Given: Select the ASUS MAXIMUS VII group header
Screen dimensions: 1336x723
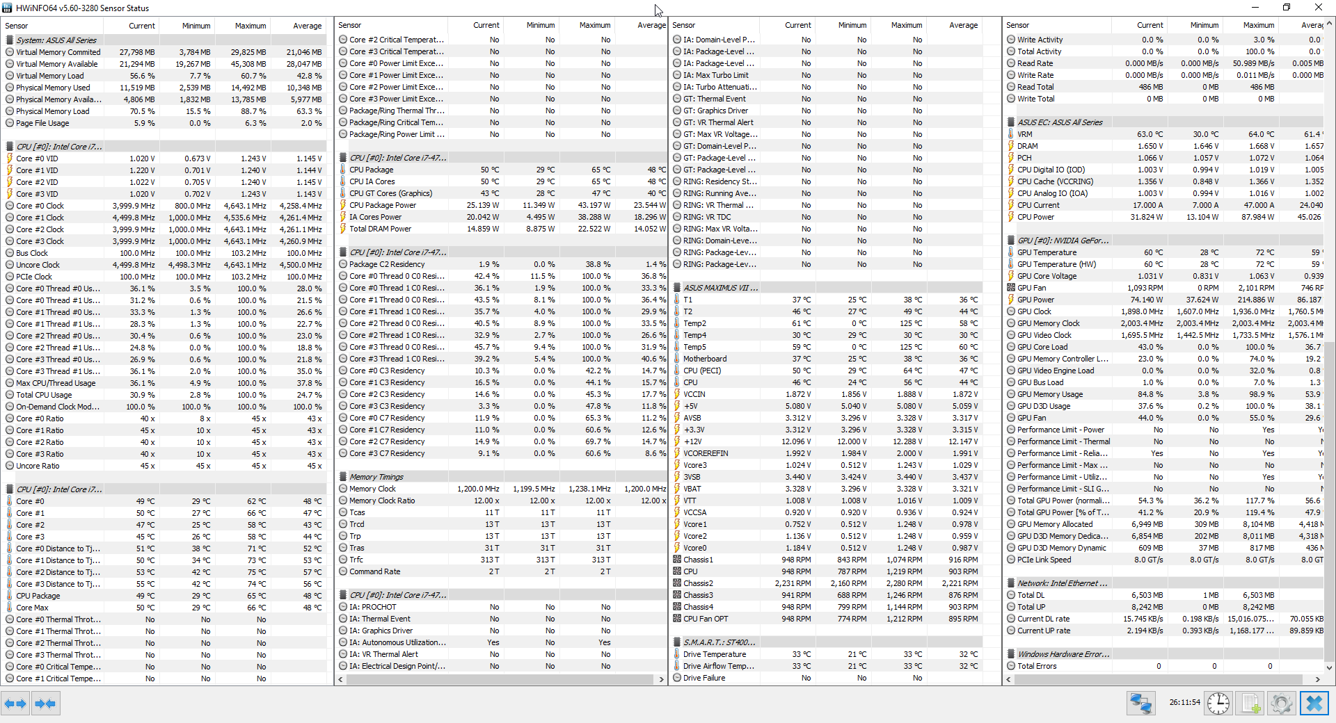Looking at the screenshot, I should pos(720,288).
